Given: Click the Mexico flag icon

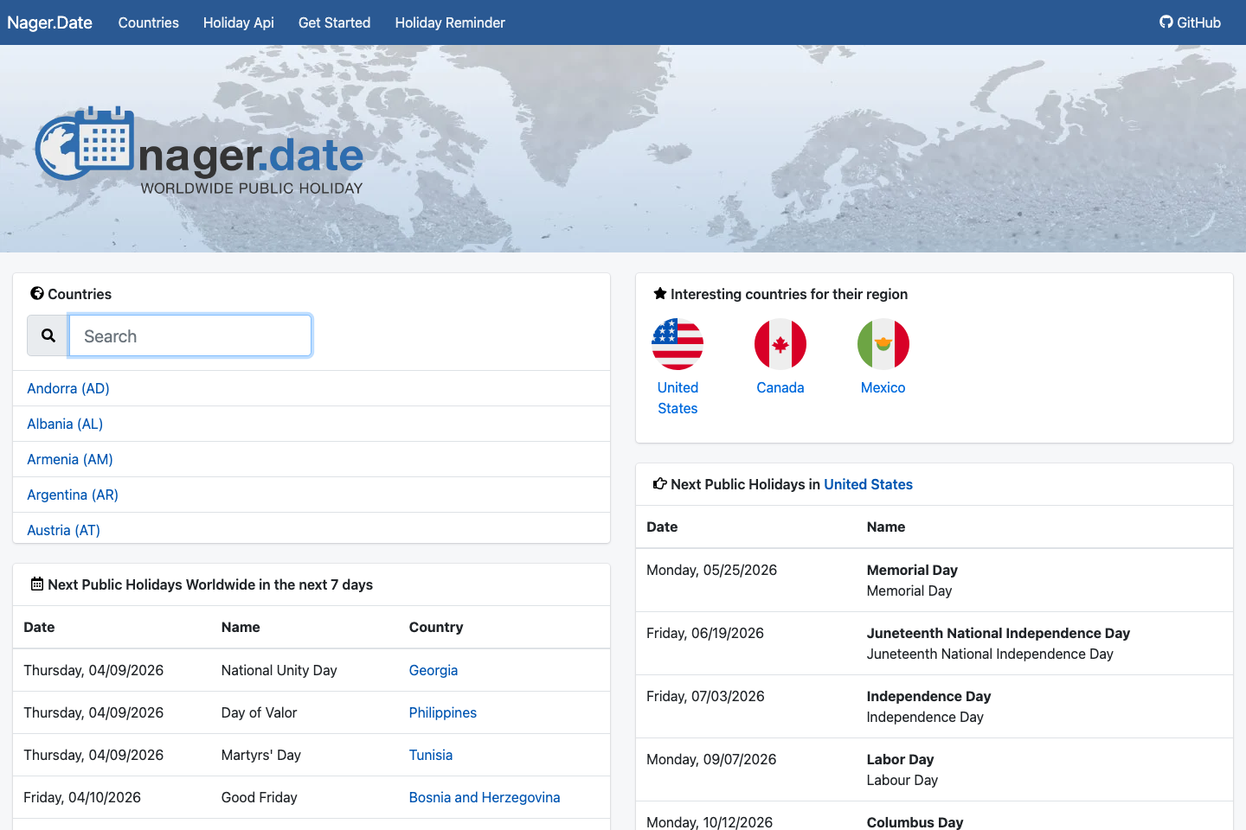Looking at the screenshot, I should coord(883,343).
